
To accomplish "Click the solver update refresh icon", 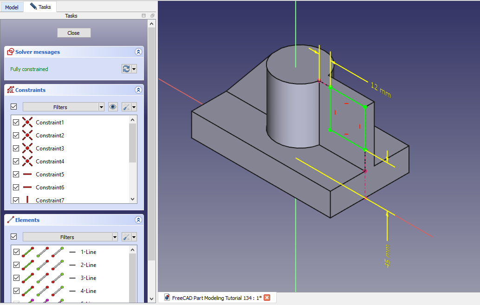I will coord(126,69).
